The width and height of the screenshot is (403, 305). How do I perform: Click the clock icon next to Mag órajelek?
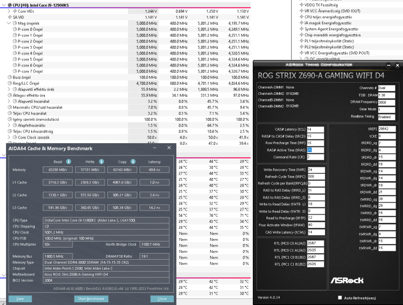(15, 23)
